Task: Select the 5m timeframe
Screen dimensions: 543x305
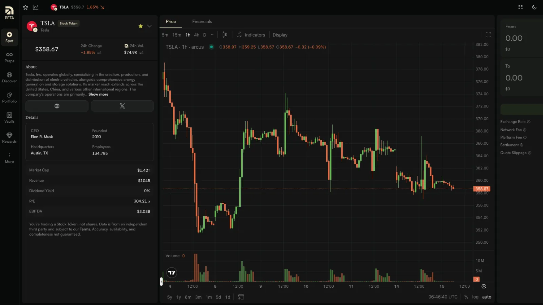Action: (165, 35)
